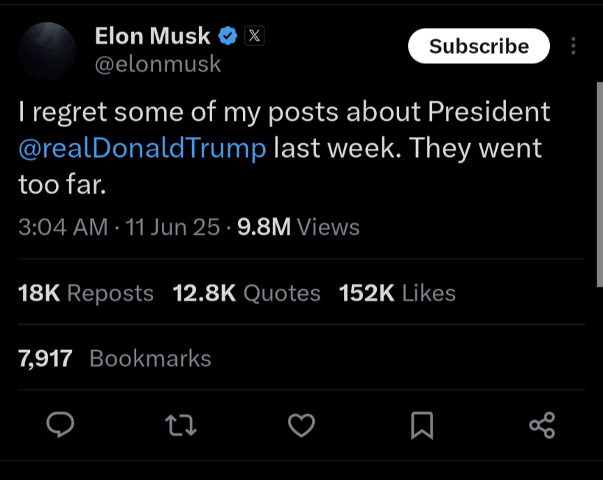Open the @realDonaldTrump mention link
The width and height of the screenshot is (603, 480).
point(142,148)
